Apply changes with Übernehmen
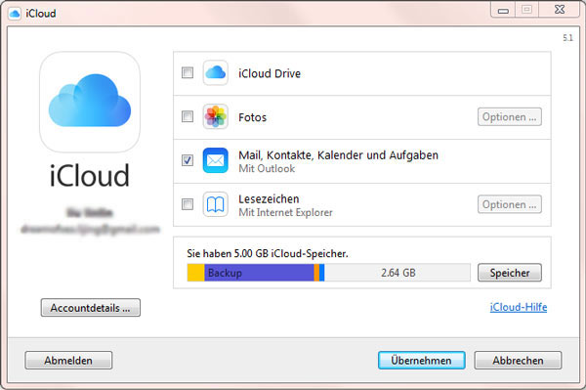Image resolution: width=586 pixels, height=390 pixels. [421, 360]
